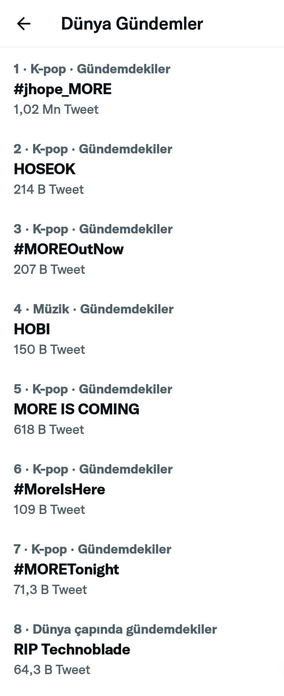Viewport: 284px width, 696px height.
Task: Click the 214 B Tweet count
Action: coord(49,190)
